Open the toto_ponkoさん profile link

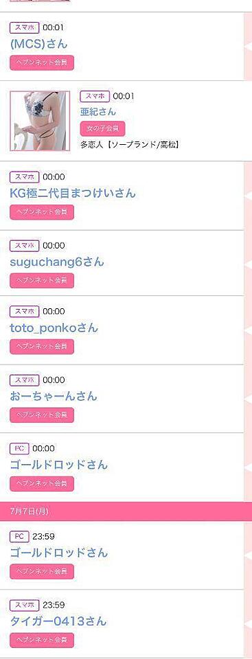pos(54,328)
